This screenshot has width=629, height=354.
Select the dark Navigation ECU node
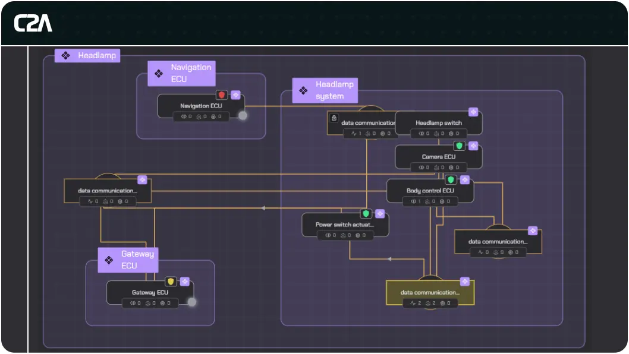click(201, 106)
